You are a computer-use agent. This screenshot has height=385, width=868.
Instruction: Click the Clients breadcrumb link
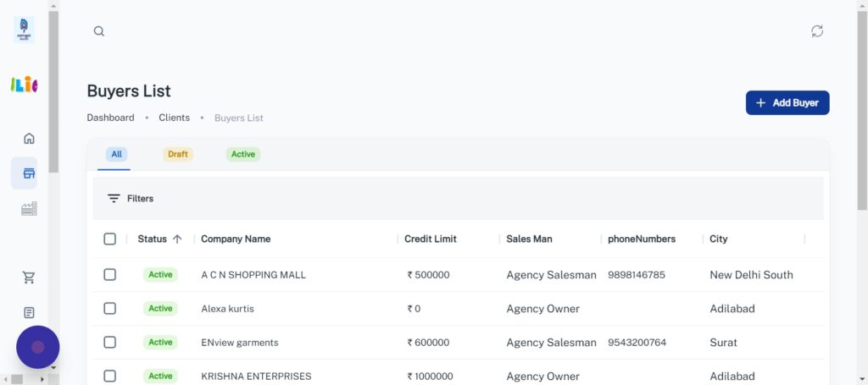(174, 118)
